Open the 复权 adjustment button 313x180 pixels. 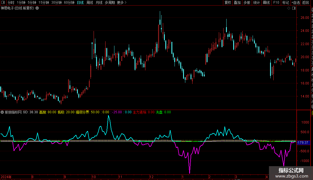228,2
